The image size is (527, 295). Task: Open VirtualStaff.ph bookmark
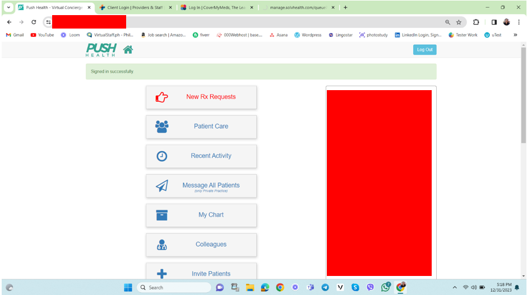(110, 35)
